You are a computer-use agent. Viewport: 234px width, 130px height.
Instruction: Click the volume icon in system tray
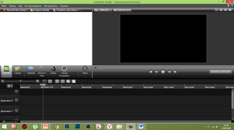(x=217, y=127)
